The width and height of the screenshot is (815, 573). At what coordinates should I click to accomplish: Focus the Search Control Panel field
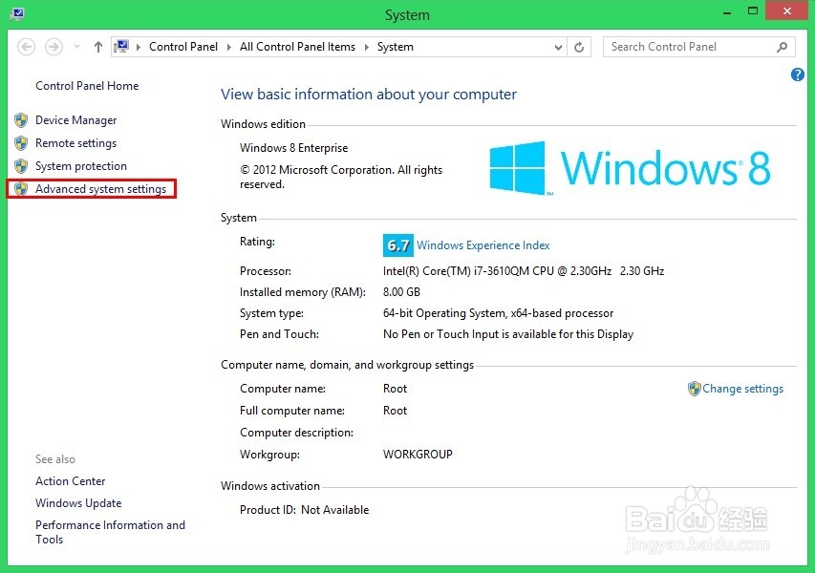(x=699, y=47)
